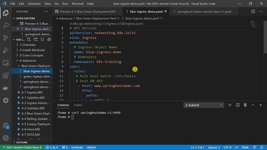Click minikube cluster in status bar
267x150 pixels.
click(x=77, y=147)
